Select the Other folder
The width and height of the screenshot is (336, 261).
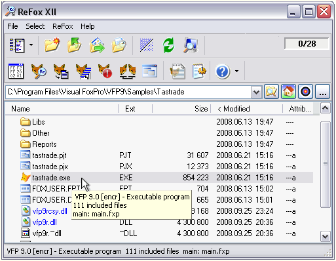(41, 133)
